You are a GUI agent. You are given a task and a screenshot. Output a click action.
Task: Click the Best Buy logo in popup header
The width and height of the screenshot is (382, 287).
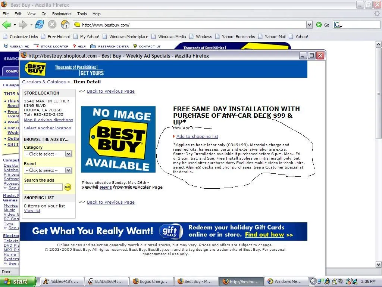tap(35, 69)
